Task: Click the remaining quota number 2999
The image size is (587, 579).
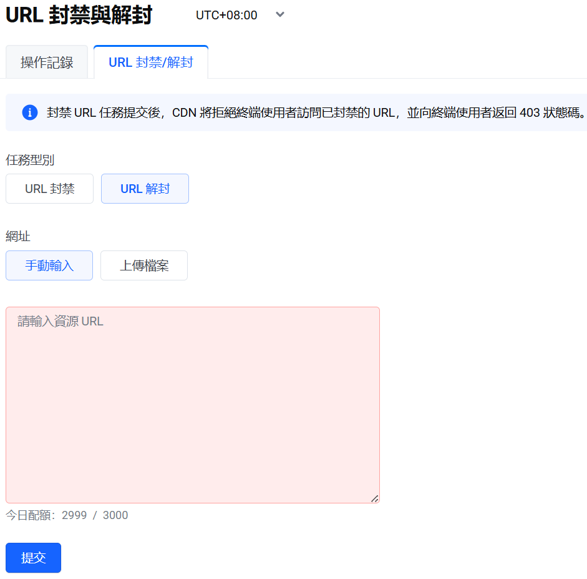Action: 74,515
